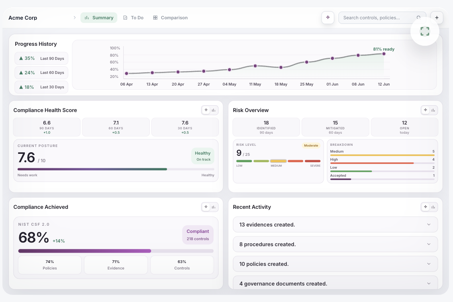Click the 7.1 60 days score tile
Screen dimensions: 453x302
coord(116,127)
